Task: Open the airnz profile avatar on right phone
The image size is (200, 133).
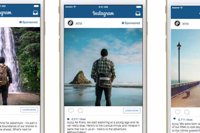Action: pos(177,23)
